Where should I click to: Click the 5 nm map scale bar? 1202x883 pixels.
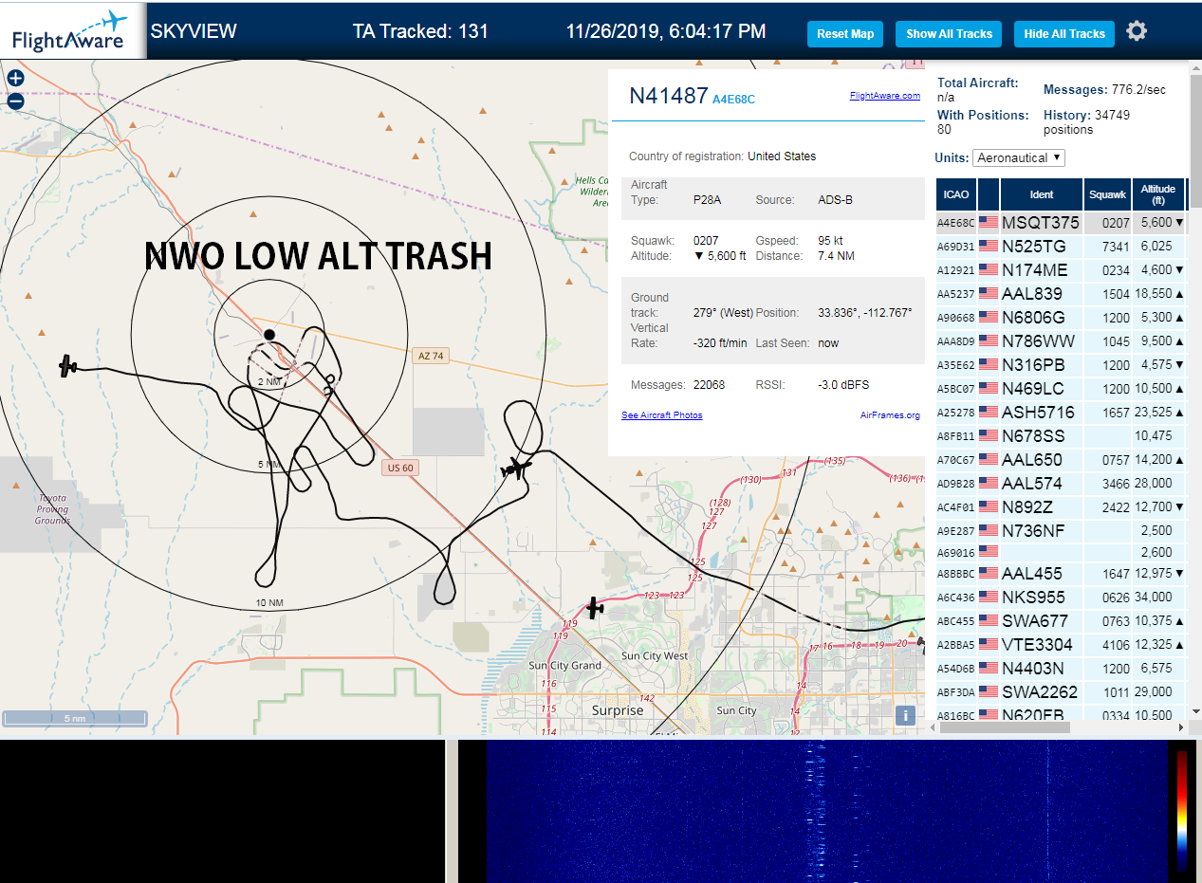(75, 719)
